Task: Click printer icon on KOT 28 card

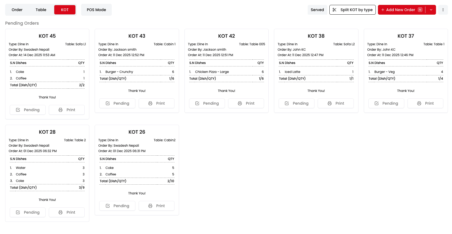Action: (x=61, y=212)
